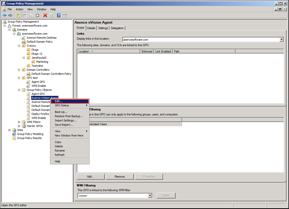Click the red X Delete toolbar icon
Screen dimensions: 289x209
pyautogui.click(x=45, y=15)
